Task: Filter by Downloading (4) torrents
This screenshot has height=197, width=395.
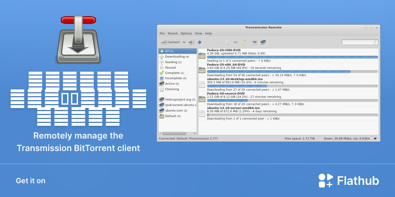Action: click(x=178, y=57)
